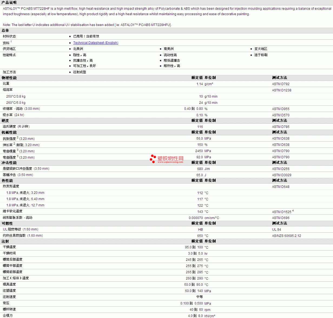Click ASTM D955 test method
The width and height of the screenshot is (333, 318).
(x=281, y=109)
